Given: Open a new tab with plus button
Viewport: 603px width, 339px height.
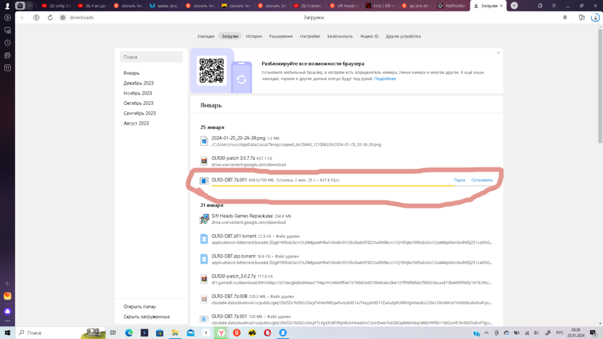Looking at the screenshot, I should (x=514, y=6).
